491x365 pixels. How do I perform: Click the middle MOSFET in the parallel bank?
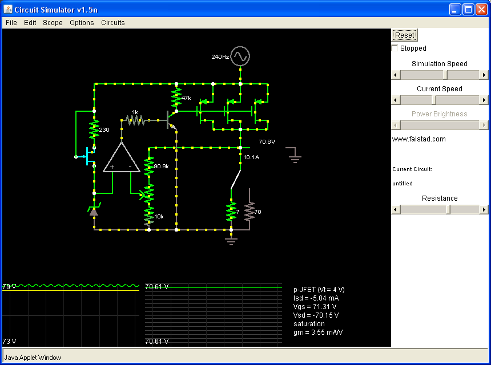click(x=232, y=111)
